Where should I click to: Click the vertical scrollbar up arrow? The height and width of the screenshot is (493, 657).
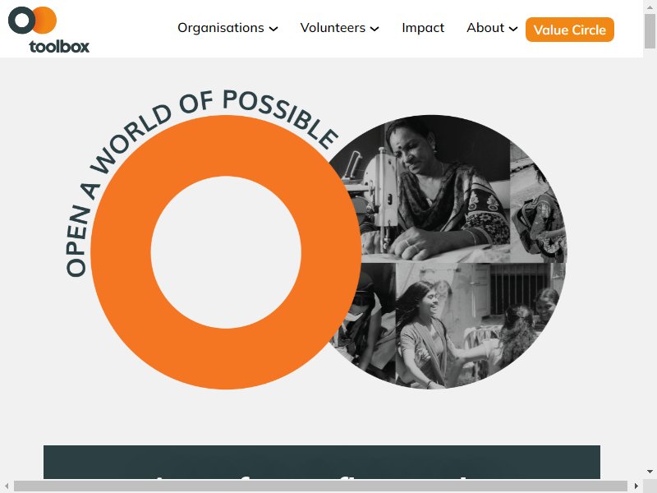pos(650,7)
